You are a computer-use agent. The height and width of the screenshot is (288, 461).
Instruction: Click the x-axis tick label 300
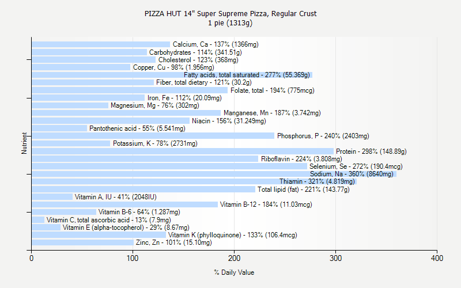[x=335, y=258]
